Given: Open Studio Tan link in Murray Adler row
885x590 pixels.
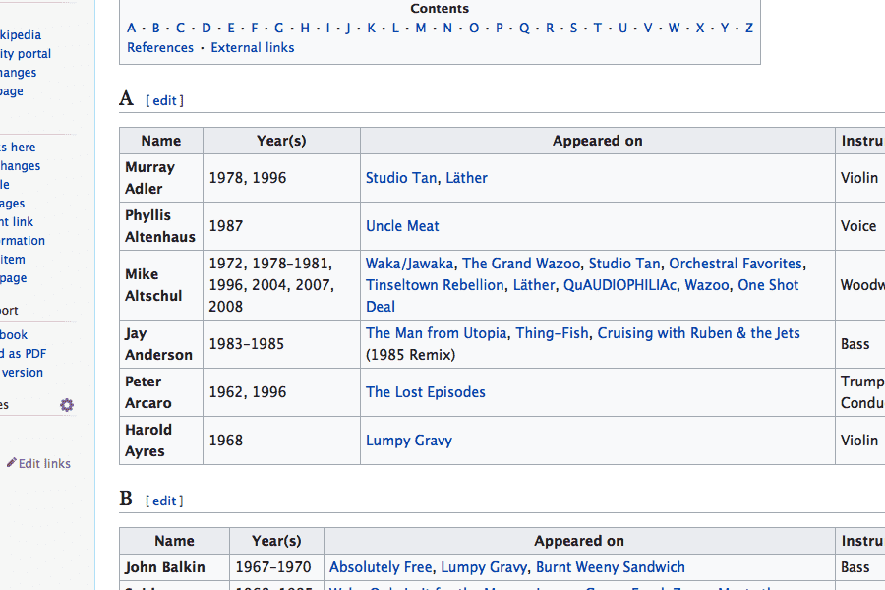Looking at the screenshot, I should point(401,178).
